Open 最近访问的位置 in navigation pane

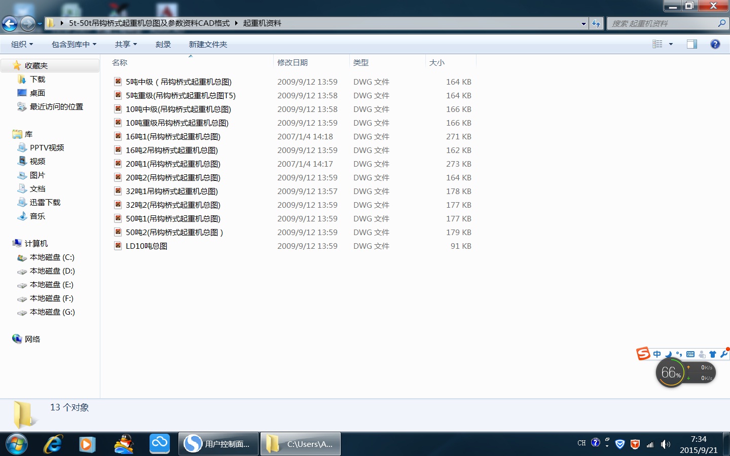(x=56, y=106)
